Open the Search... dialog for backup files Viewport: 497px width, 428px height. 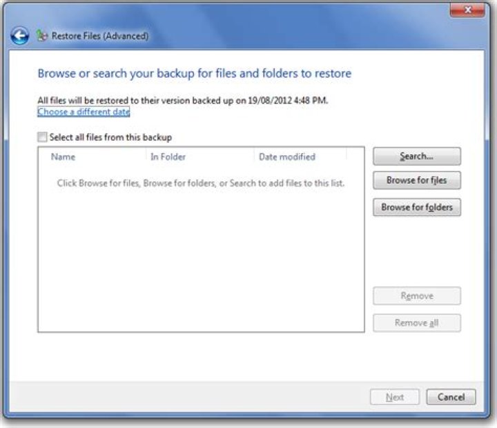417,156
